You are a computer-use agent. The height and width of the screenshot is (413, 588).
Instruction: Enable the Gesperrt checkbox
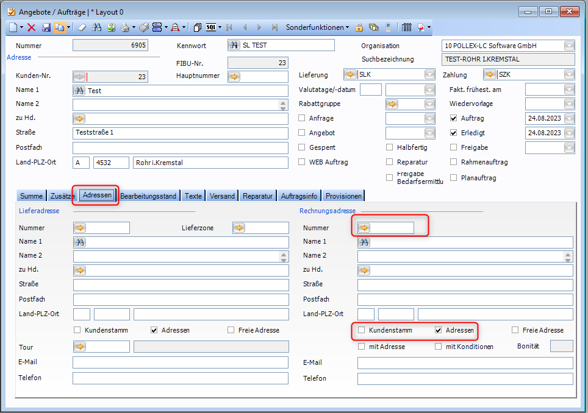302,147
